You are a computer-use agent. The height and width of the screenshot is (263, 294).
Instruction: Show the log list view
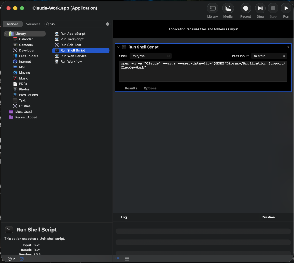coord(117,259)
